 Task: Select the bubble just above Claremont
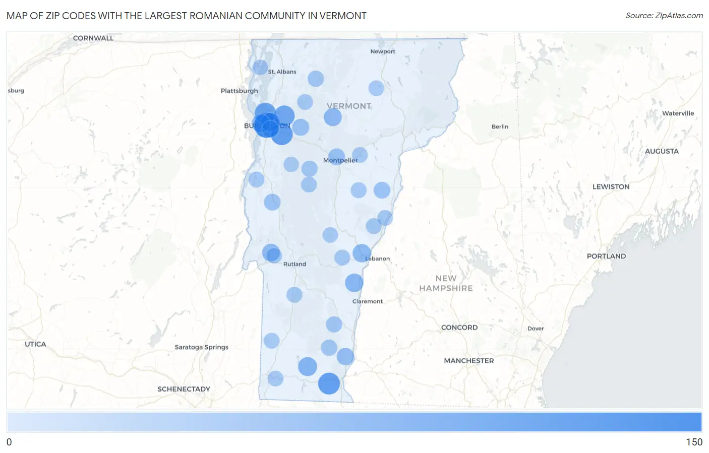(x=354, y=283)
